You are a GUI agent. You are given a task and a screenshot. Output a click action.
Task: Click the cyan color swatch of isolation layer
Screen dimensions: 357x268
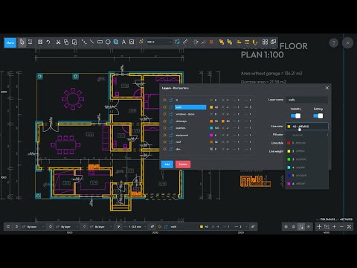pyautogui.click(x=211, y=128)
